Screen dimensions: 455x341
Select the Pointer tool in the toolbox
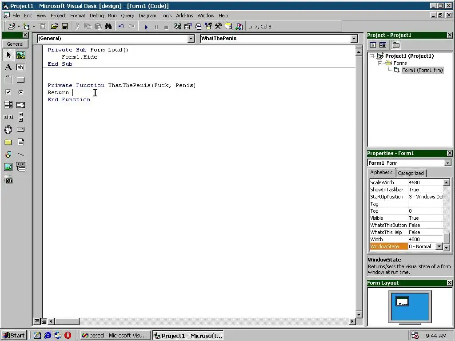click(x=8, y=55)
